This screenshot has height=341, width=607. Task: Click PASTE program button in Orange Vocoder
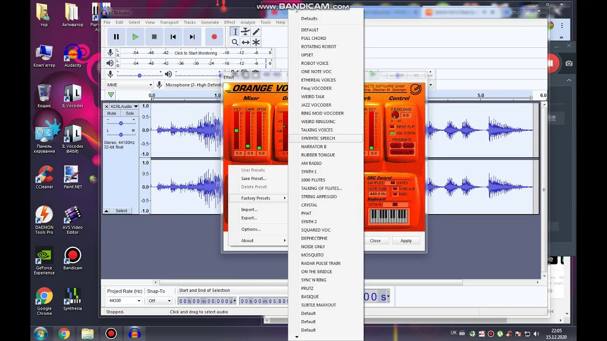tap(408, 145)
